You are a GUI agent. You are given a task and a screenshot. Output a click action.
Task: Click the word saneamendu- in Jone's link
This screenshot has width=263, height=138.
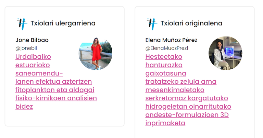tap(39, 73)
